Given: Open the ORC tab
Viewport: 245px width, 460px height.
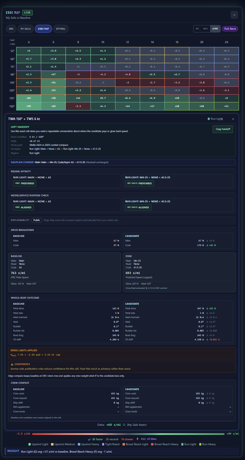Looking at the screenshot, I should pos(11,29).
